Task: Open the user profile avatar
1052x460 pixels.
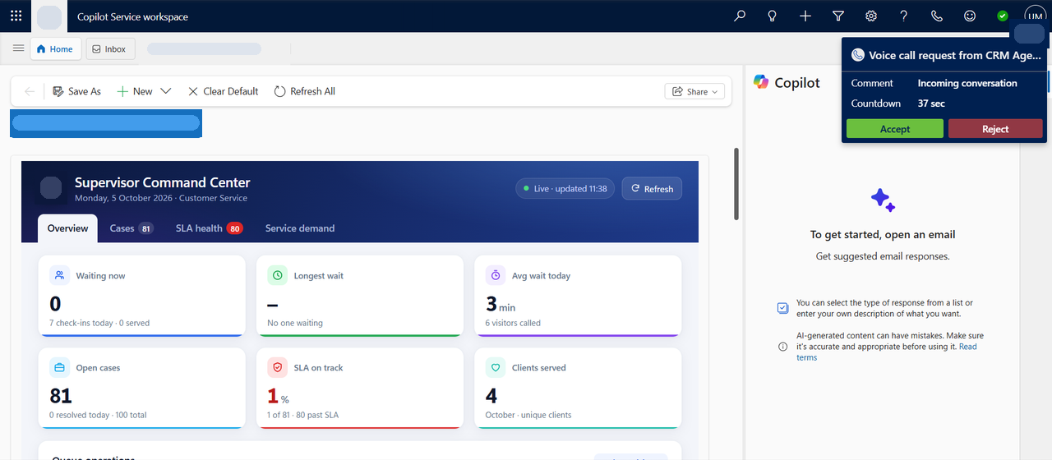Action: (x=1035, y=16)
